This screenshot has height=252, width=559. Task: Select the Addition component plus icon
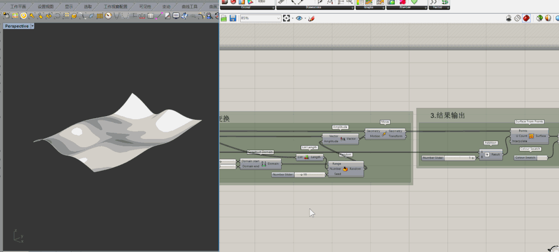coord(487,155)
